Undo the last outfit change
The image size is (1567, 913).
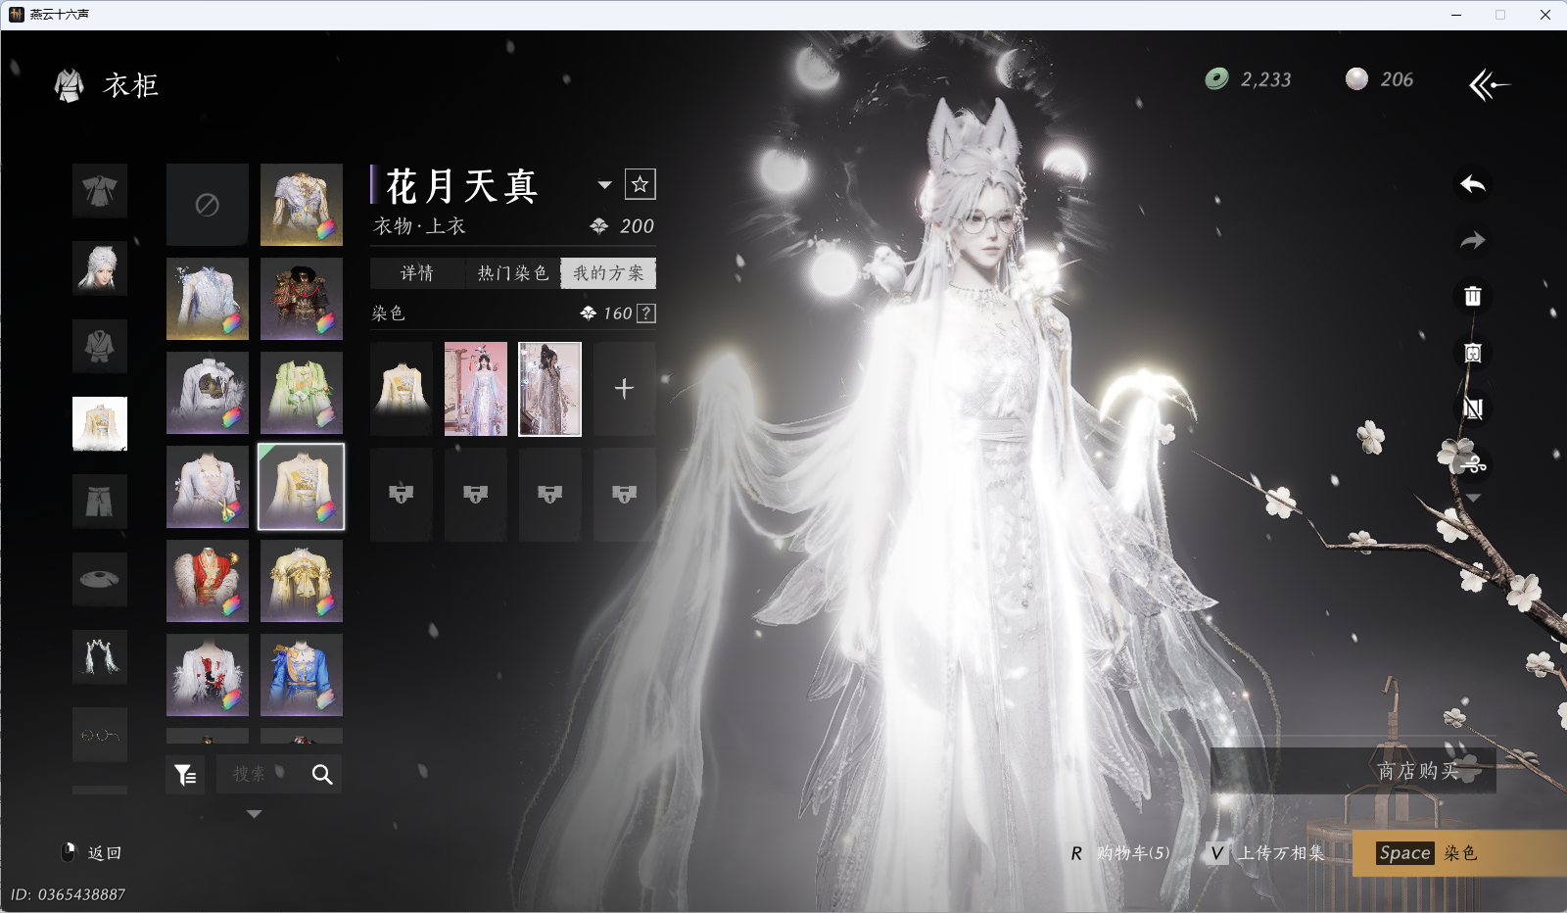(1473, 184)
